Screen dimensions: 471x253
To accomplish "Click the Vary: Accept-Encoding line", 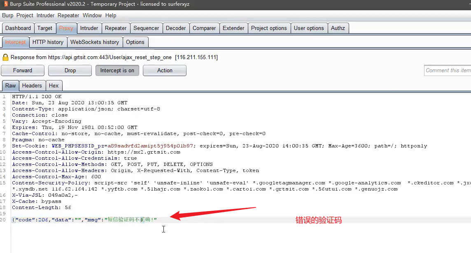I will point(47,121).
